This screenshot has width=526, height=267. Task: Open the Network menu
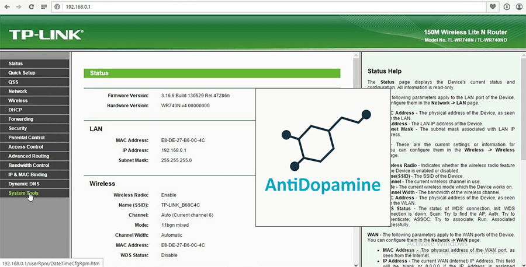pyautogui.click(x=34, y=92)
